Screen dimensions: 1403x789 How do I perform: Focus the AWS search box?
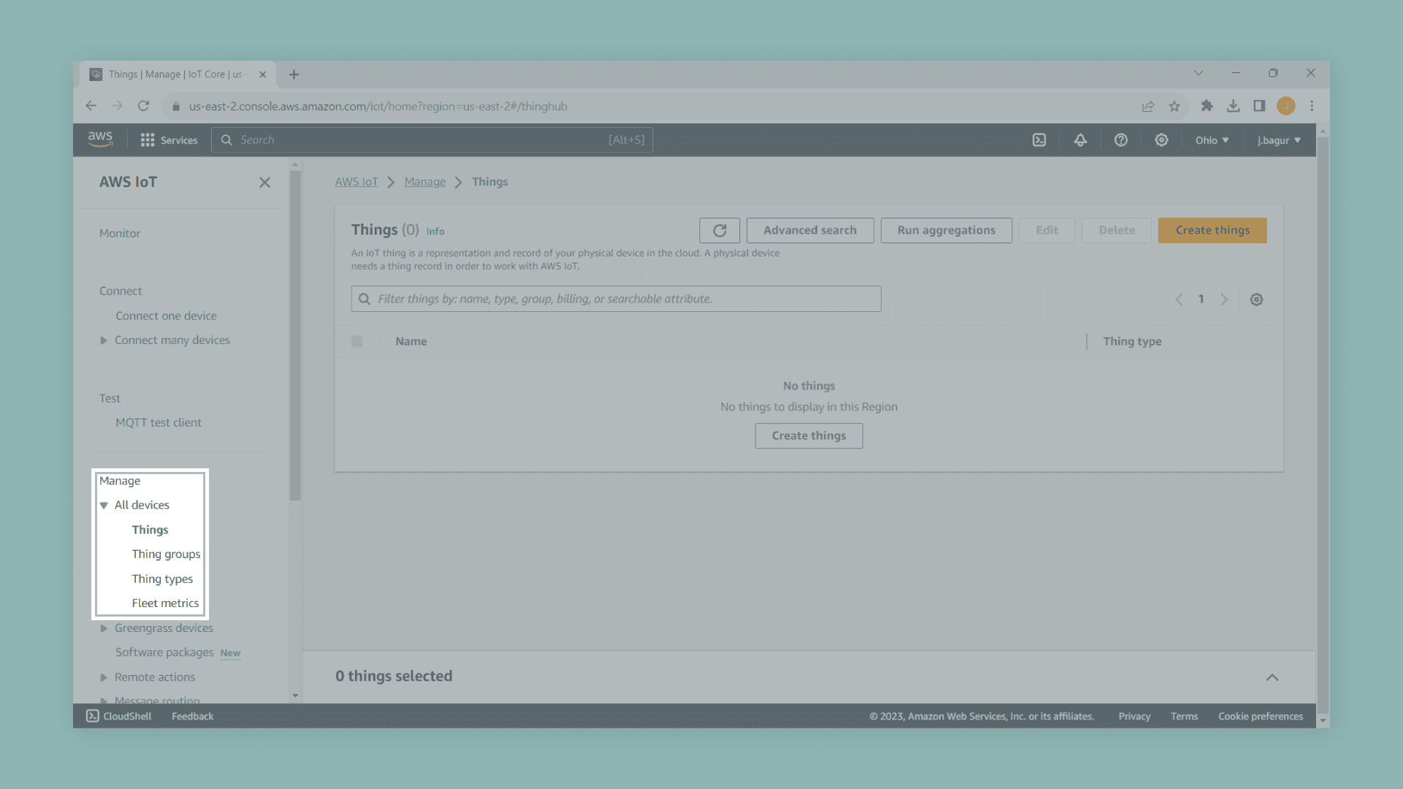tap(432, 140)
